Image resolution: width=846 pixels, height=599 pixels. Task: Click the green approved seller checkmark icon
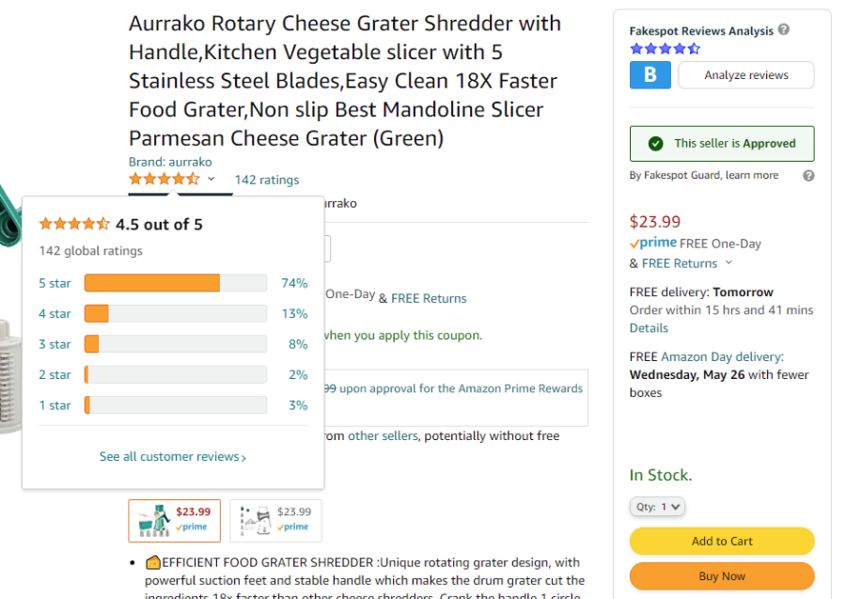655,144
